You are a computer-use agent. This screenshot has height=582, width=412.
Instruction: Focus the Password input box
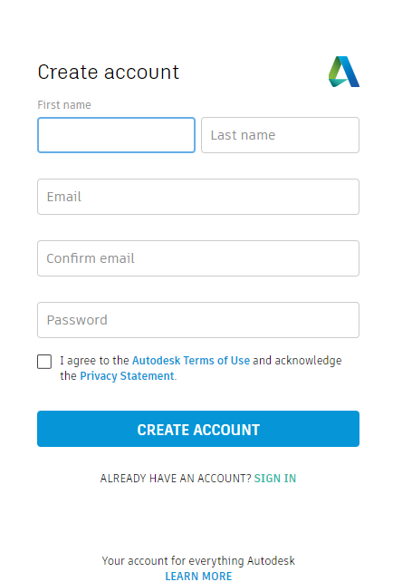(x=198, y=320)
